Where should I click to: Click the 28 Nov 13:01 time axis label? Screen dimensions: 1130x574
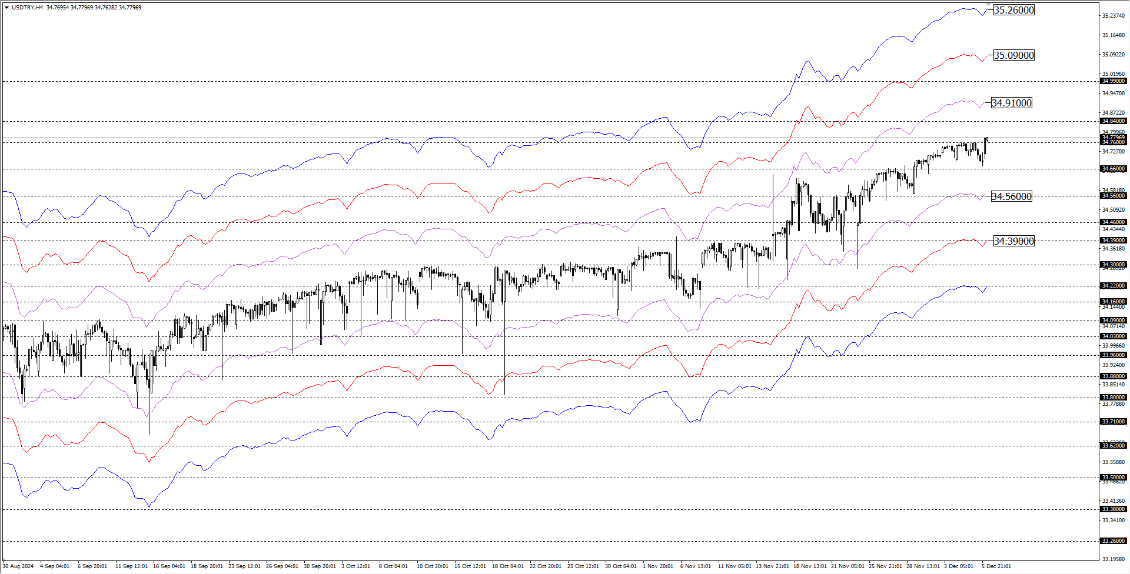[923, 566]
